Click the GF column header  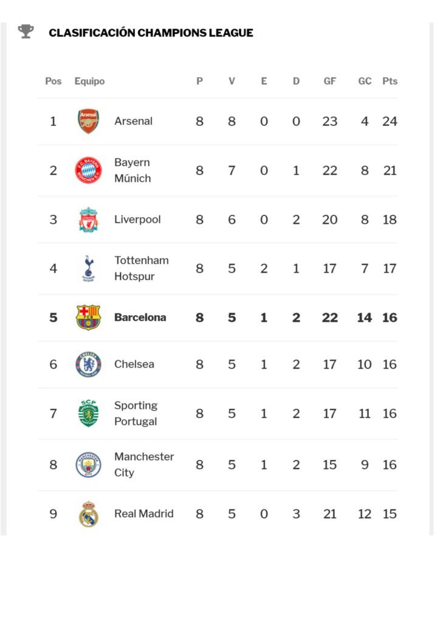pos(329,81)
